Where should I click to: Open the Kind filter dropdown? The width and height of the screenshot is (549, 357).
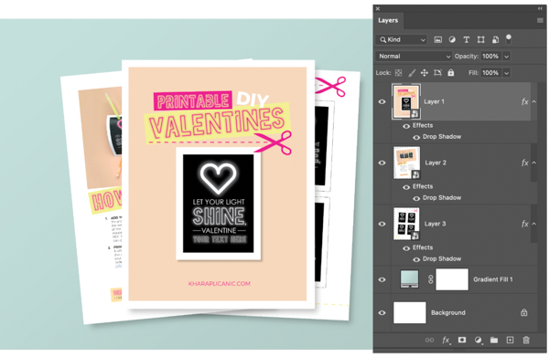402,40
